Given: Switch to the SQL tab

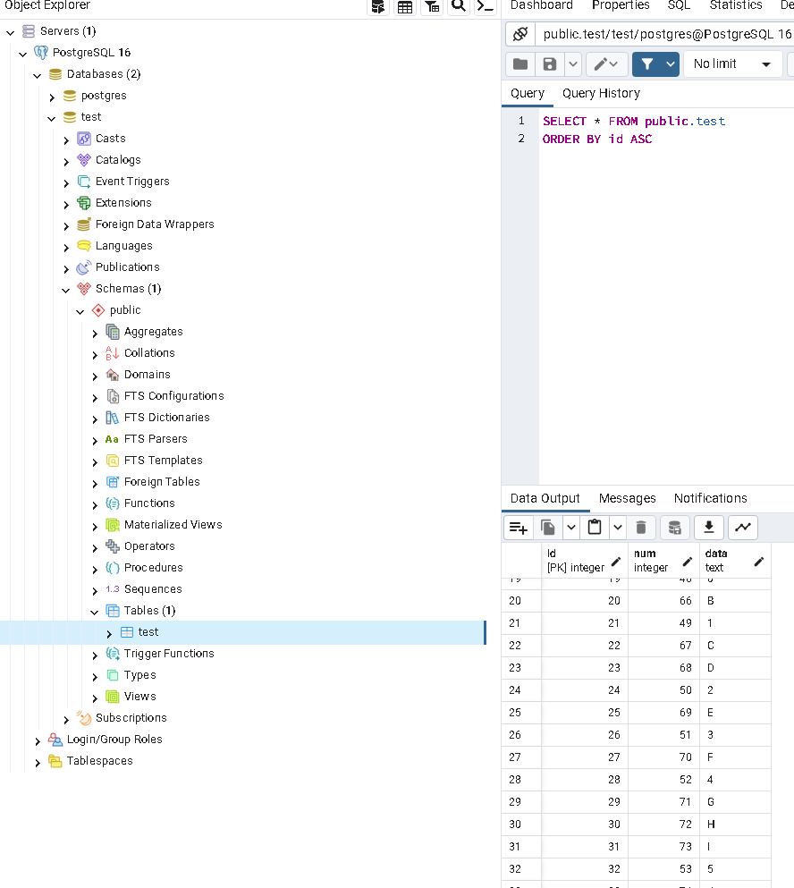Looking at the screenshot, I should click(679, 5).
